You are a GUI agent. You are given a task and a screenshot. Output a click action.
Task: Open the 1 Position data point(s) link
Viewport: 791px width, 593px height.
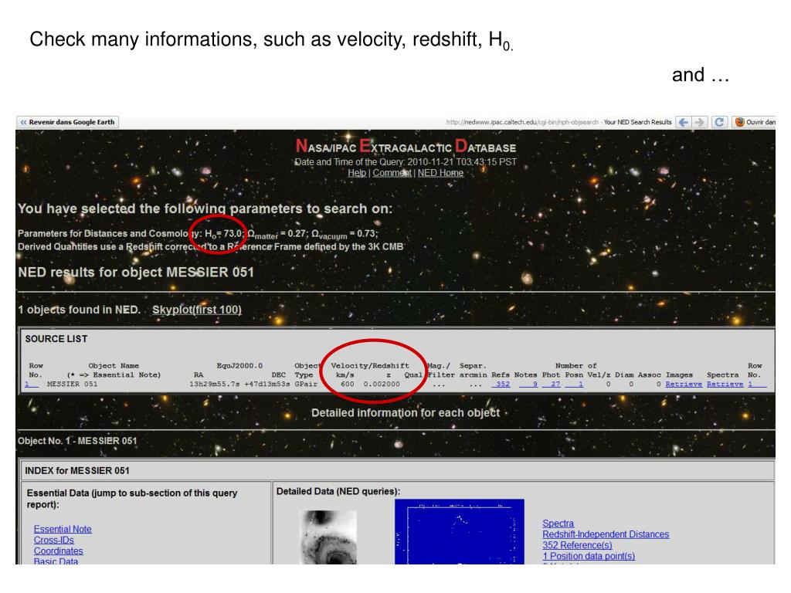point(589,556)
